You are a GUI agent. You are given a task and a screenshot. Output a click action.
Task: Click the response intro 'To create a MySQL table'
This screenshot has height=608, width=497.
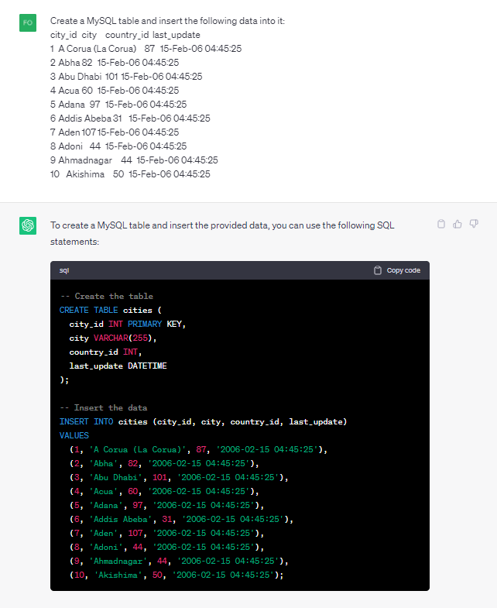point(222,233)
